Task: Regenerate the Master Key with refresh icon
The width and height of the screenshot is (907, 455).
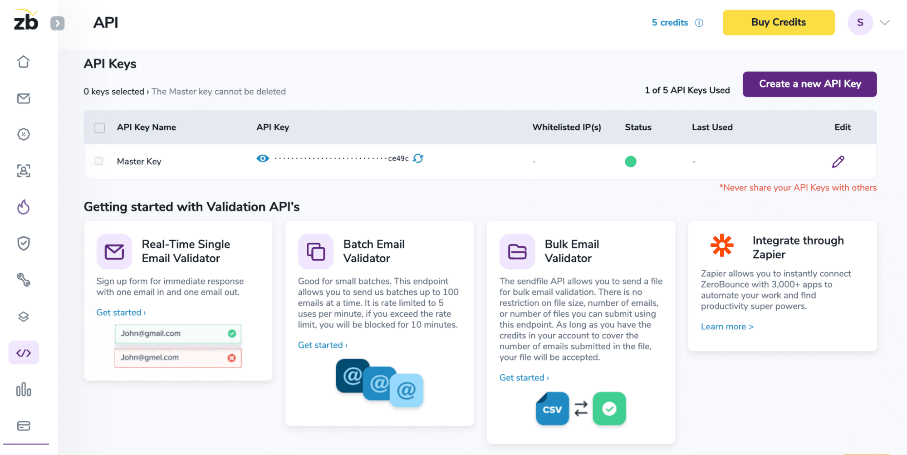Action: [418, 158]
